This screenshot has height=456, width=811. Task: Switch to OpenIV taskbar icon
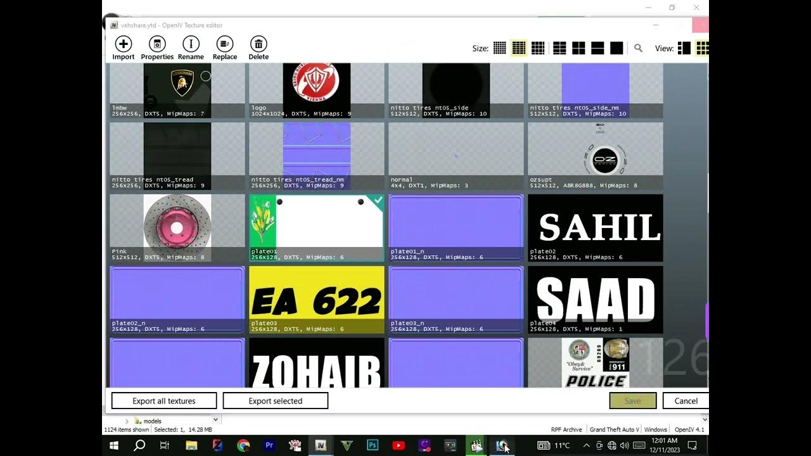321,445
